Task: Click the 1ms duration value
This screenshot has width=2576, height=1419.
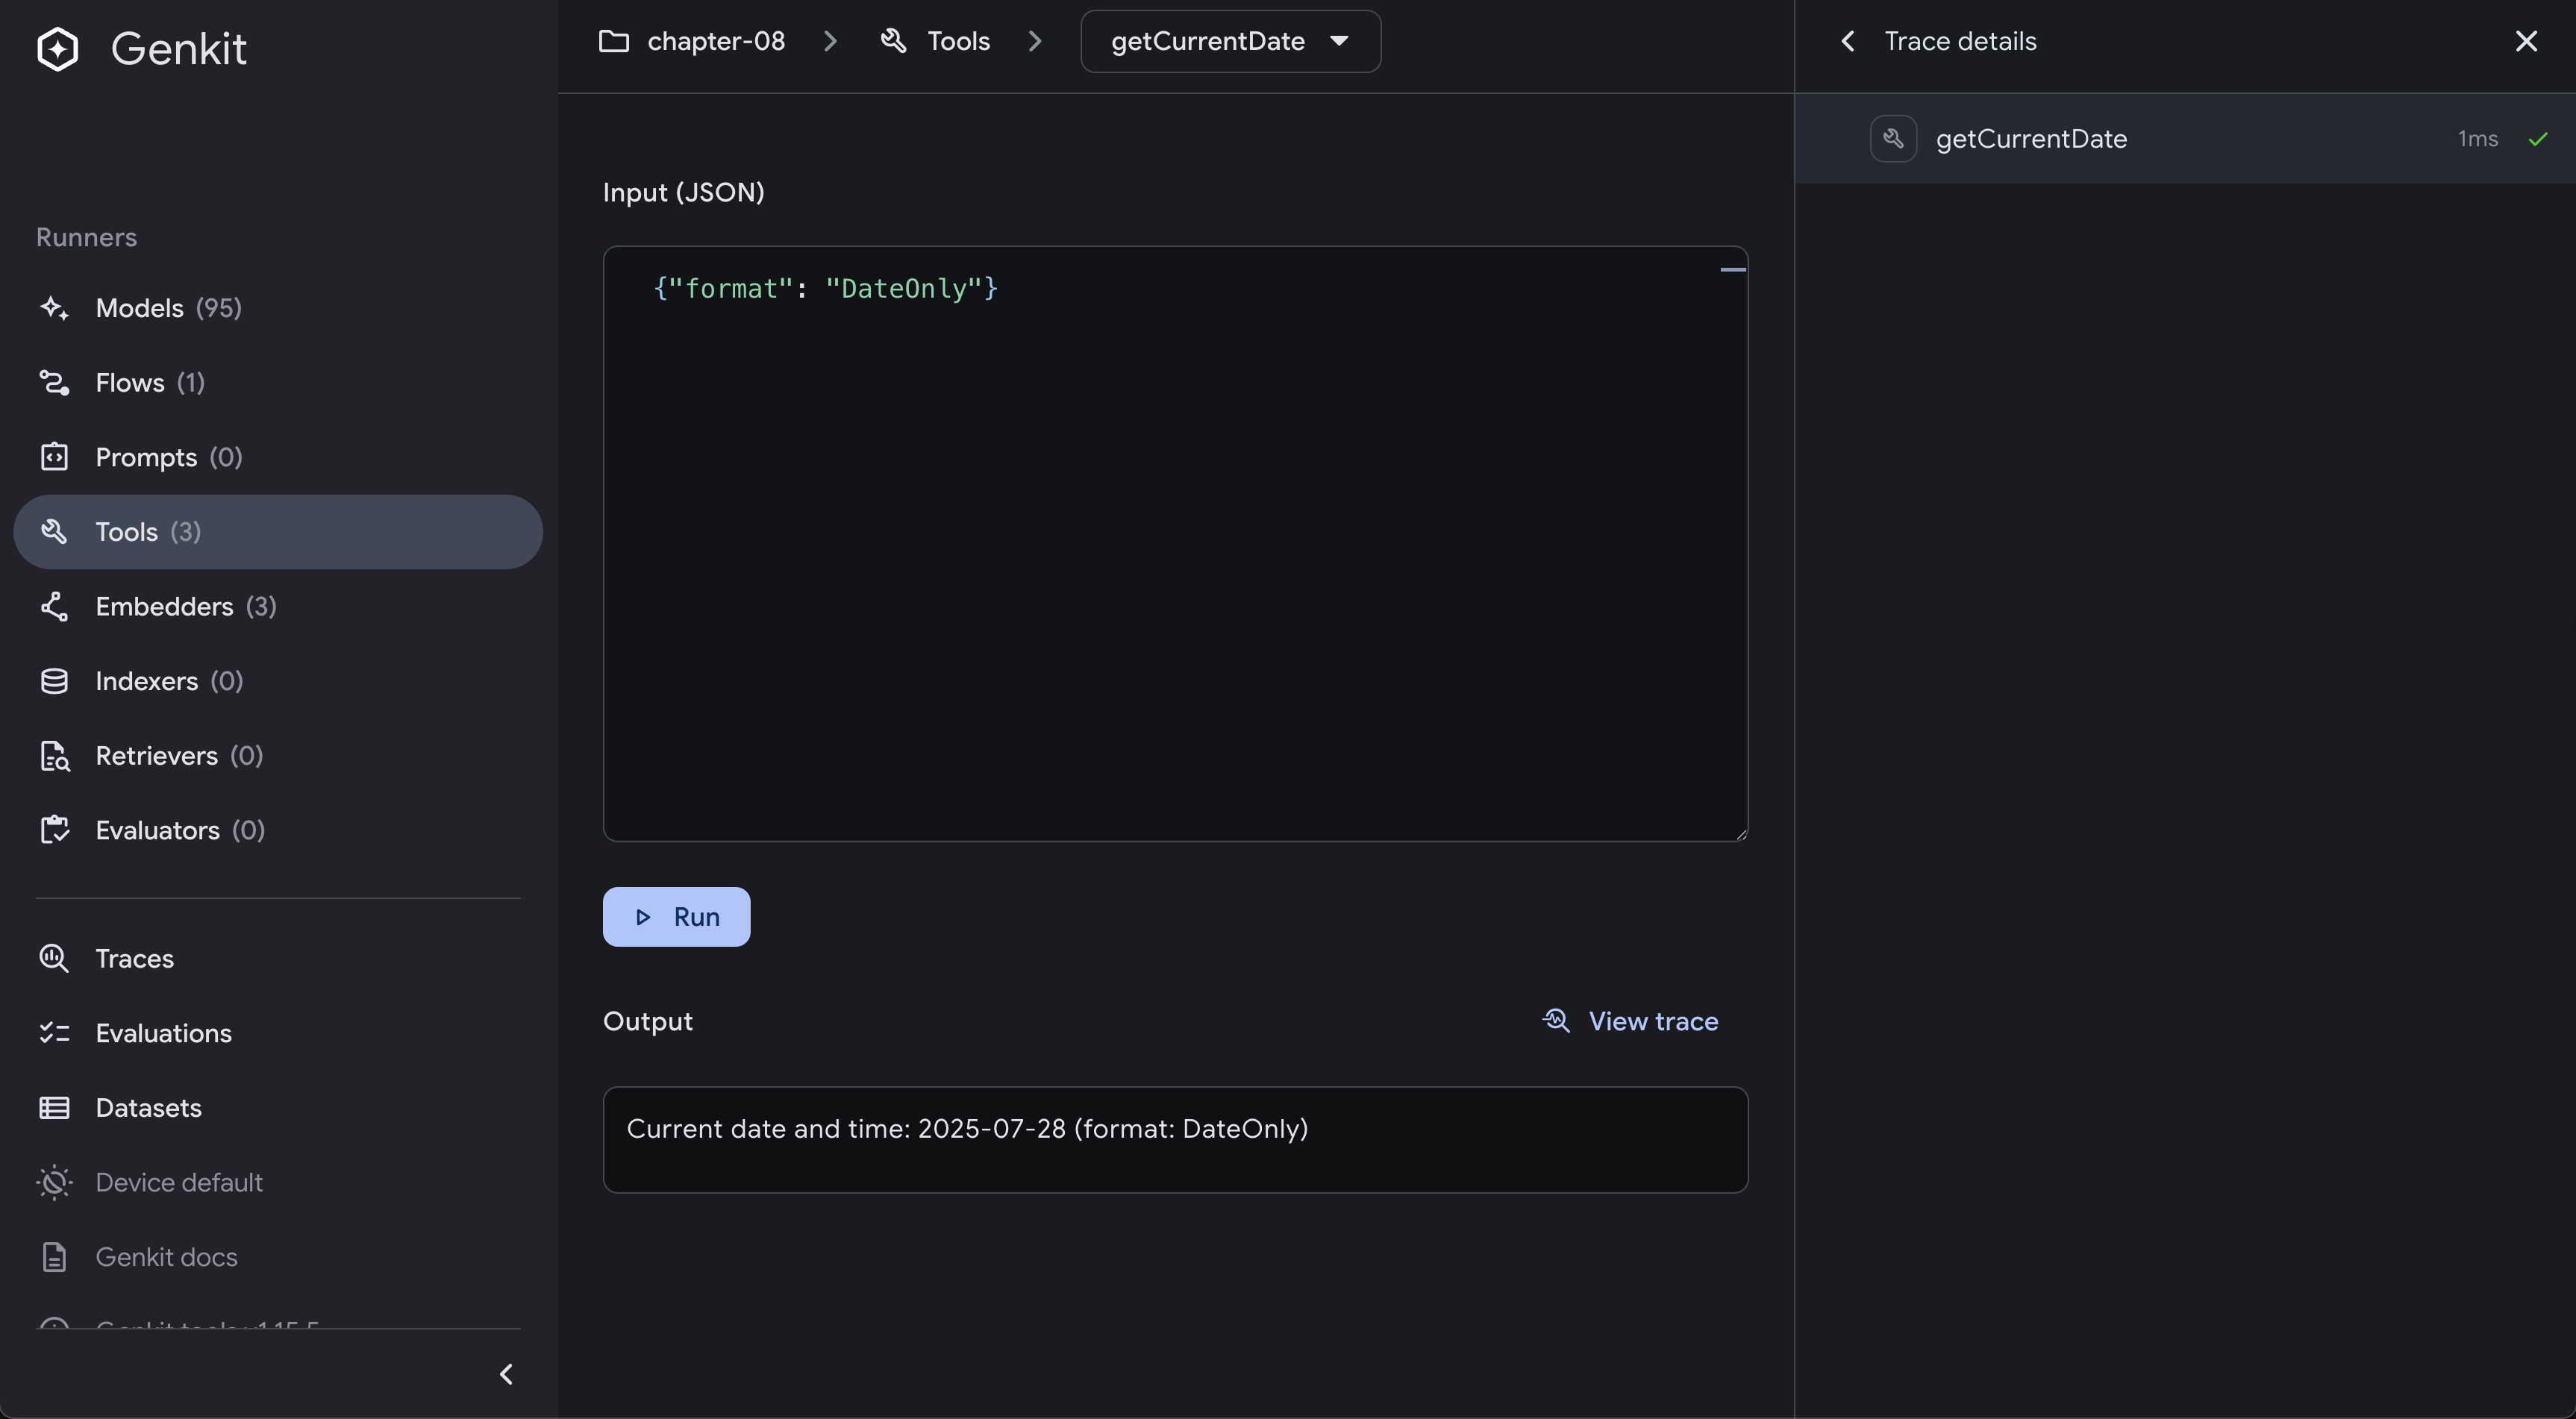Action: 2477,139
